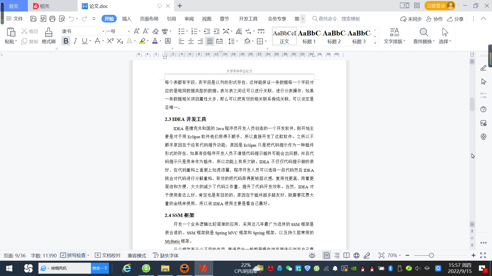The image size is (492, 276).
Task: Switch to reading layout book icon
Action: tap(346, 255)
